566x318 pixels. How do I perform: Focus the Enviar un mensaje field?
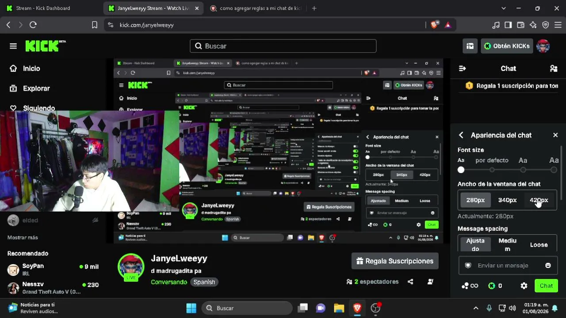click(x=508, y=265)
